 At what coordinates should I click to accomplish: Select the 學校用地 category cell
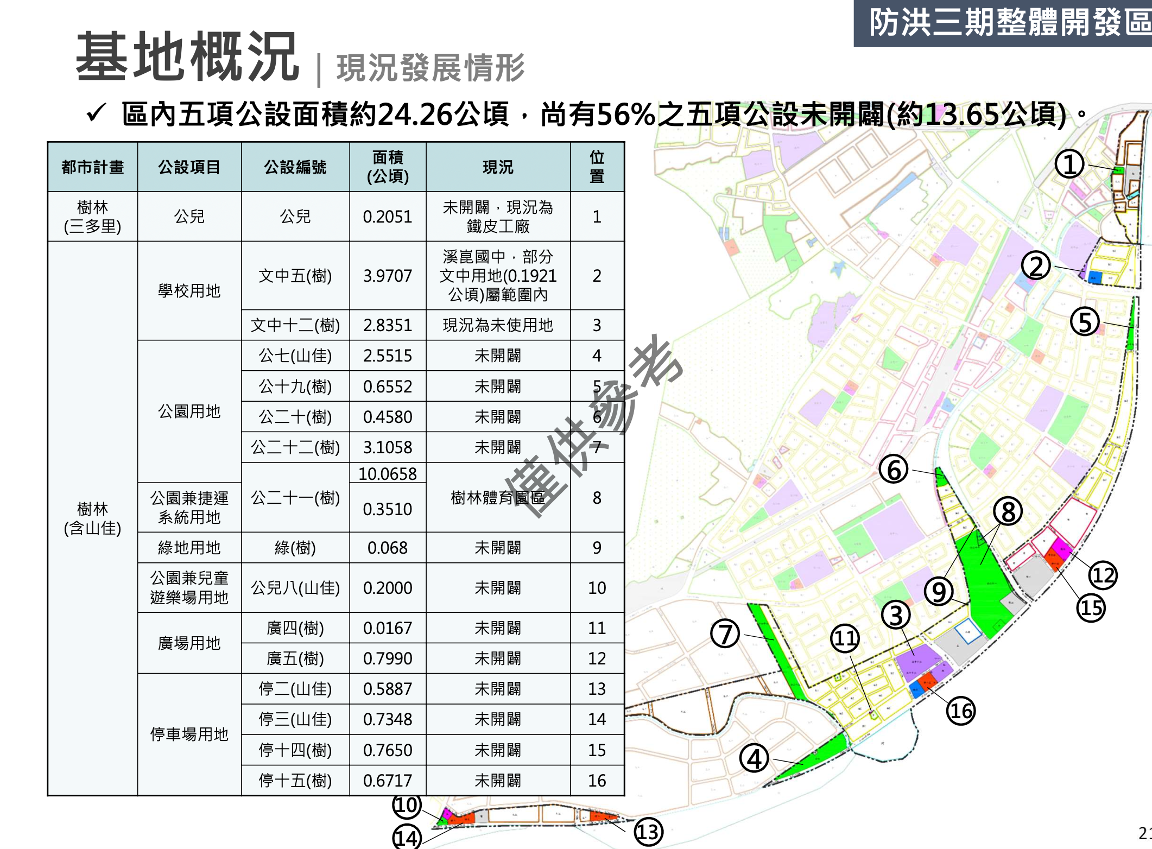pos(189,291)
